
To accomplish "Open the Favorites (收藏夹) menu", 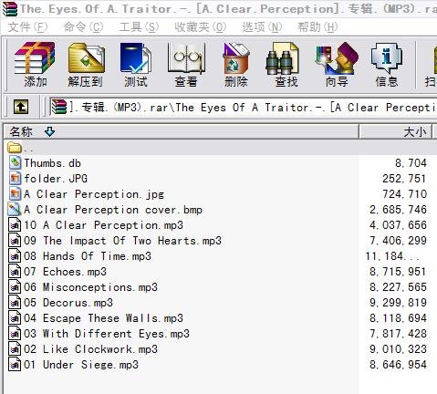I will pos(201,27).
